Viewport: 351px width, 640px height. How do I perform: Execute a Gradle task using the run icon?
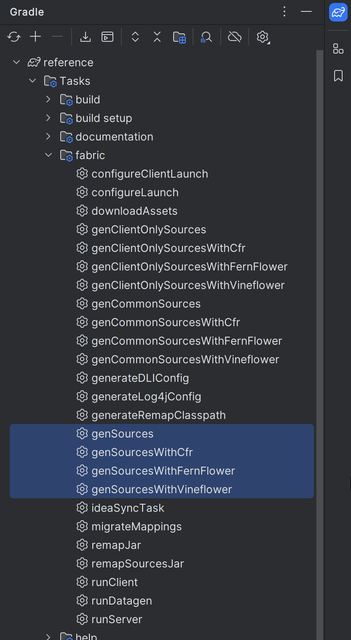point(107,37)
